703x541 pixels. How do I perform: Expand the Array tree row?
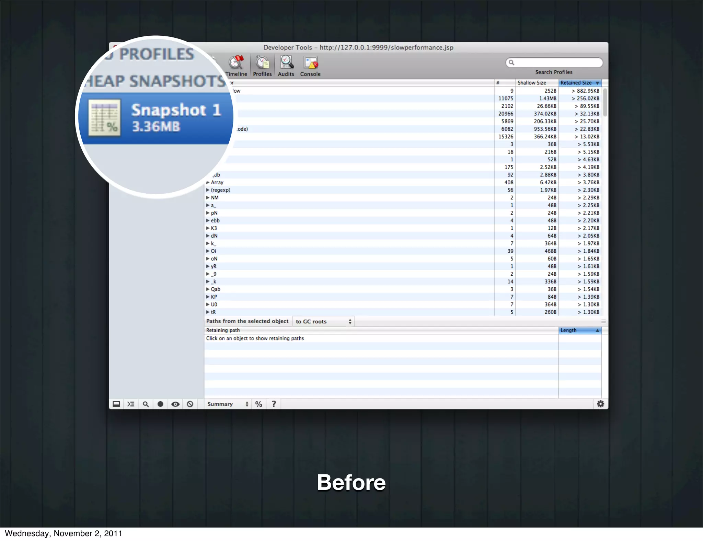coord(208,183)
